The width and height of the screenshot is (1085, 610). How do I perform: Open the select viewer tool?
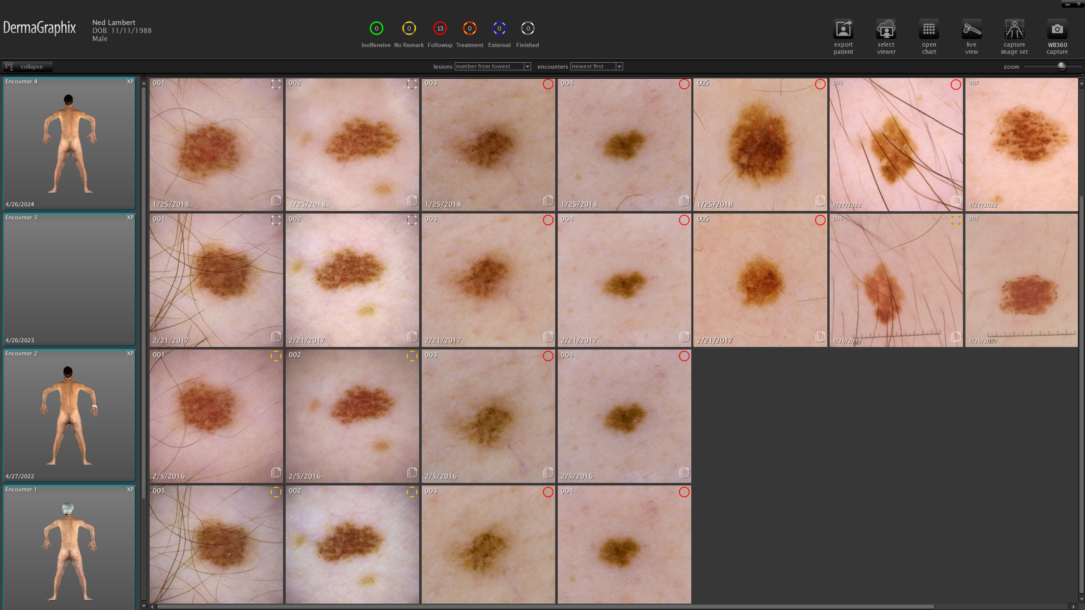pyautogui.click(x=886, y=29)
